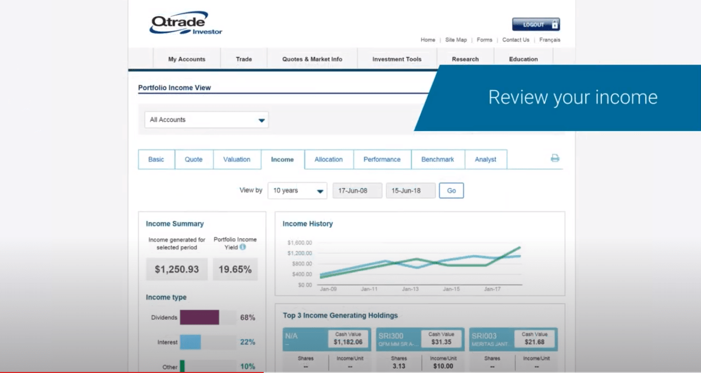Switch language with Français link
The height and width of the screenshot is (373, 701).
coord(550,40)
